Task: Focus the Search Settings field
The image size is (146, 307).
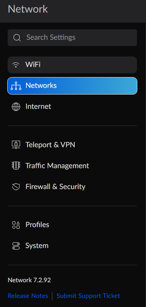Action: click(x=72, y=38)
